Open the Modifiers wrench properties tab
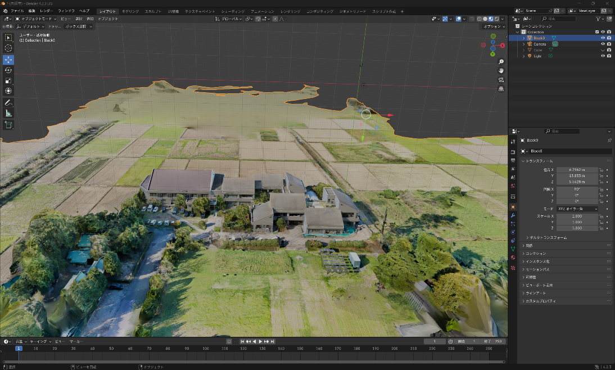 [513, 215]
